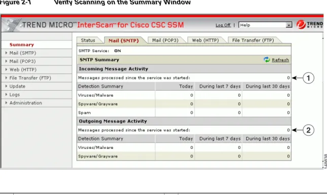Click incoming 'Spyware/Grayware' row label
This screenshot has width=327, height=195.
point(98,104)
